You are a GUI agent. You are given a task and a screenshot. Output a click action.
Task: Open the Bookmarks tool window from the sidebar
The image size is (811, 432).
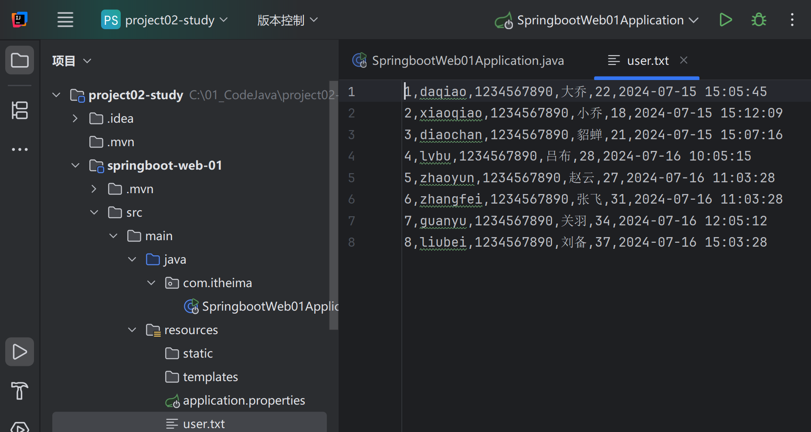[19, 111]
